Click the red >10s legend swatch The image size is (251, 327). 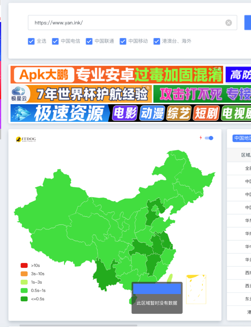point(24,265)
